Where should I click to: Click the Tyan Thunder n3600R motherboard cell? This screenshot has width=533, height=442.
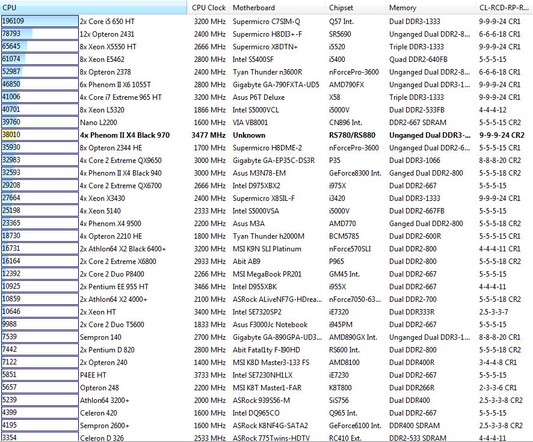coord(267,72)
